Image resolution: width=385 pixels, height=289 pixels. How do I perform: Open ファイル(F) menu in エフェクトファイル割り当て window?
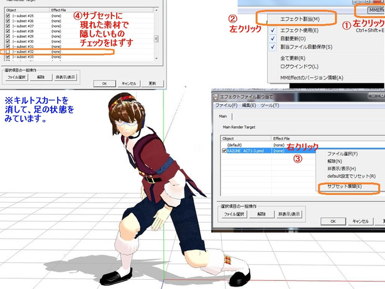226,106
